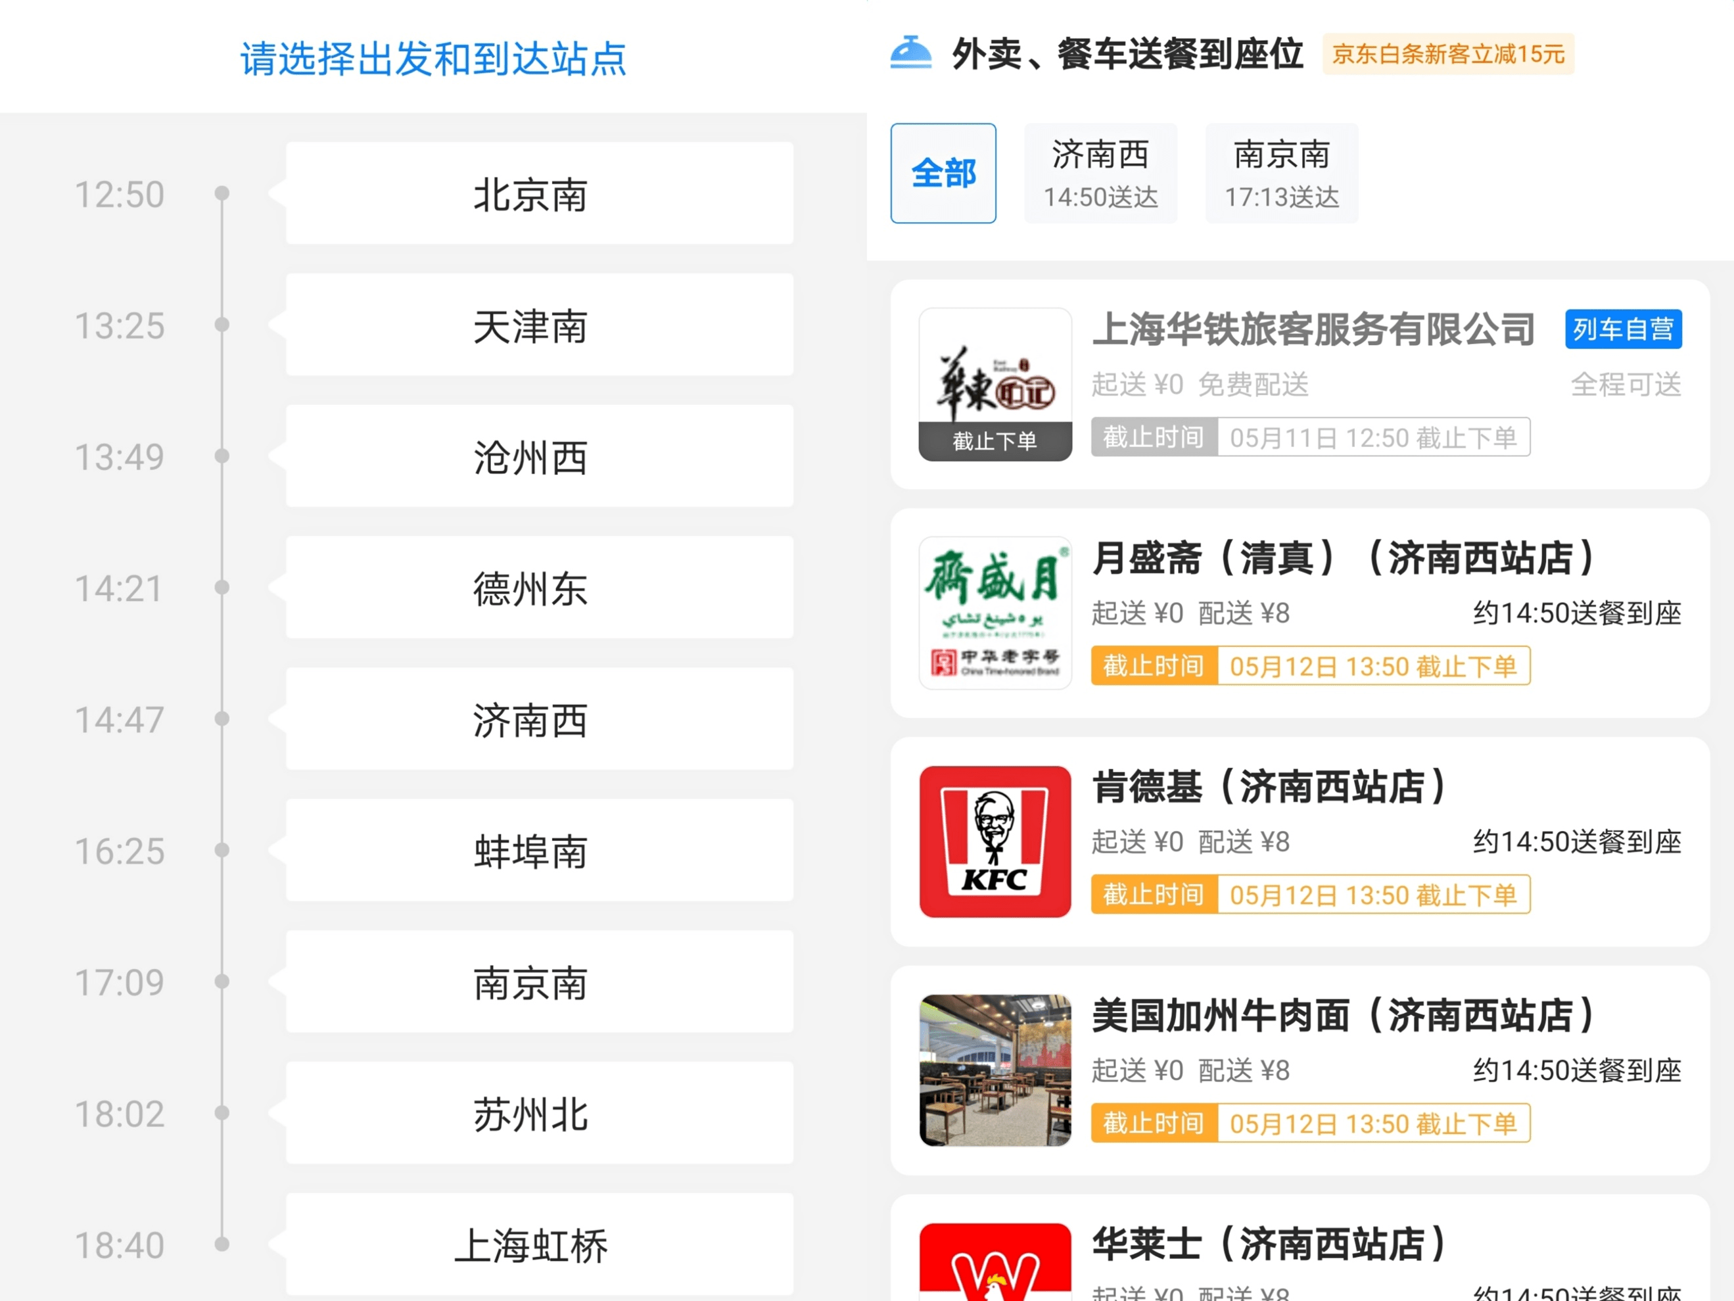The height and width of the screenshot is (1301, 1734).
Task: Click 美国加州牛肉面 13:50 deadline label
Action: 1373,1124
